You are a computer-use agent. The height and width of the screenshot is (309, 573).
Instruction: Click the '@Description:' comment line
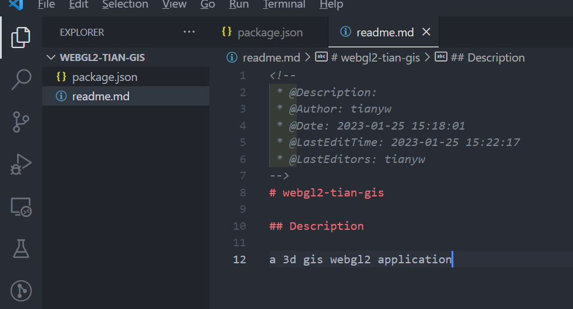pos(326,93)
